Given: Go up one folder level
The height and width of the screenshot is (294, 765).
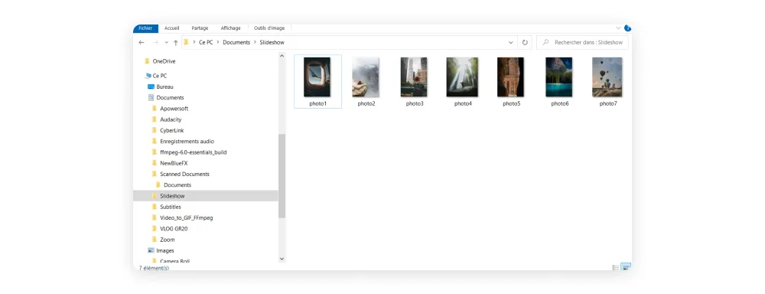Looking at the screenshot, I should 176,42.
